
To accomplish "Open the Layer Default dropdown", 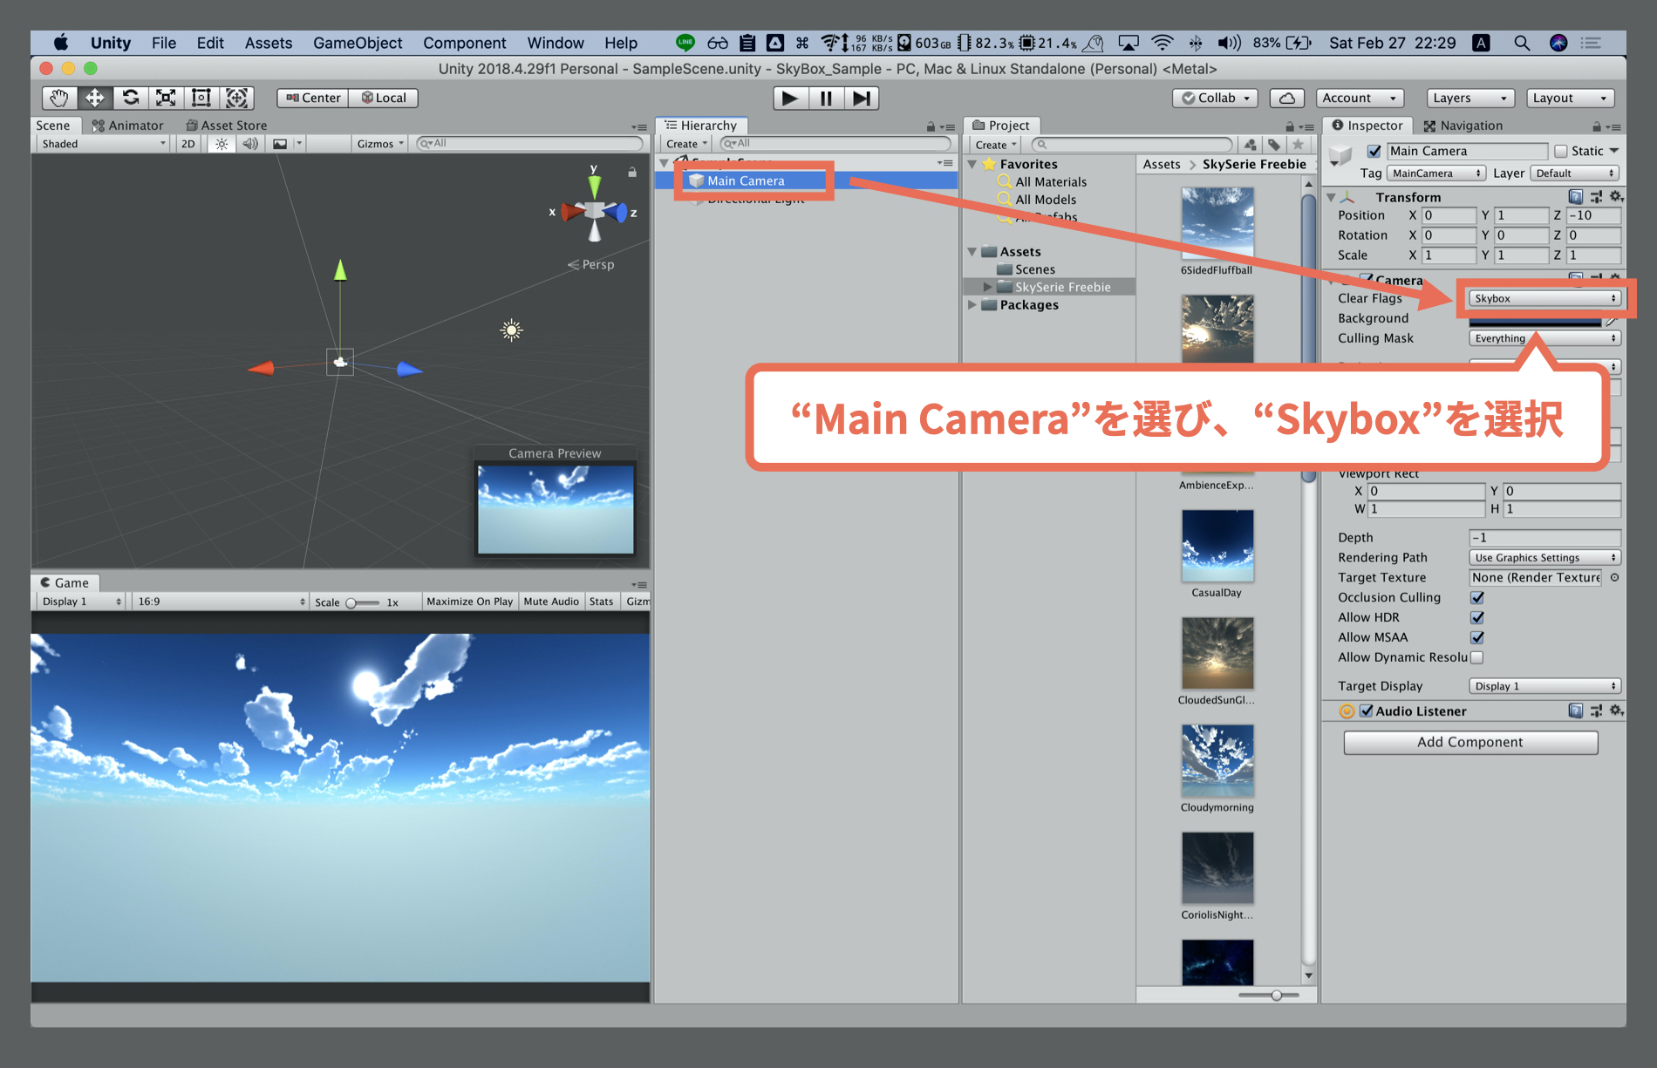I will [1575, 173].
